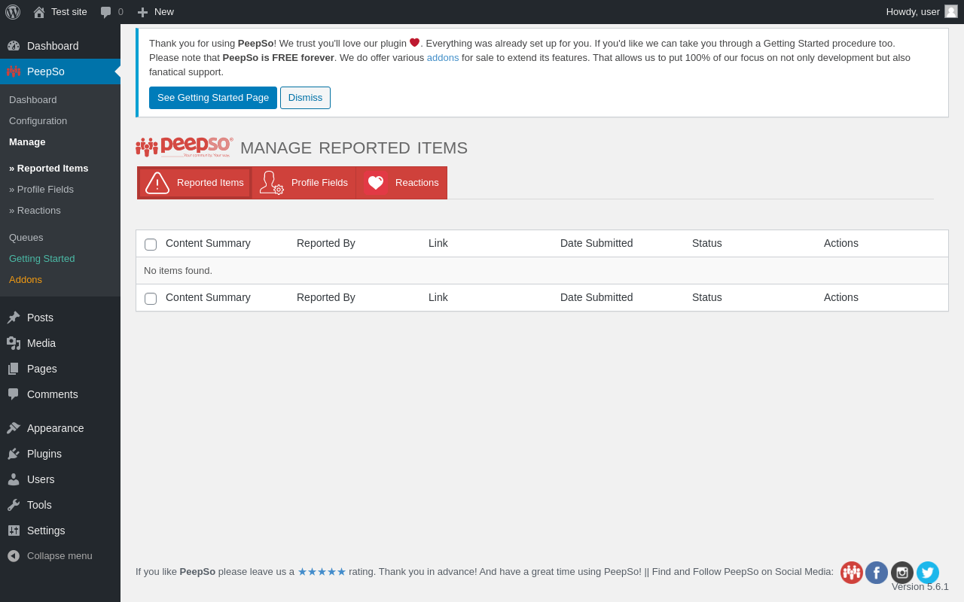The width and height of the screenshot is (964, 602).
Task: Open Reported Items in sidebar submenu
Action: click(49, 169)
